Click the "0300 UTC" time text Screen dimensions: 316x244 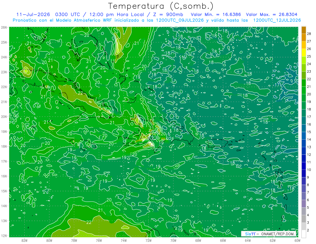tap(68, 14)
